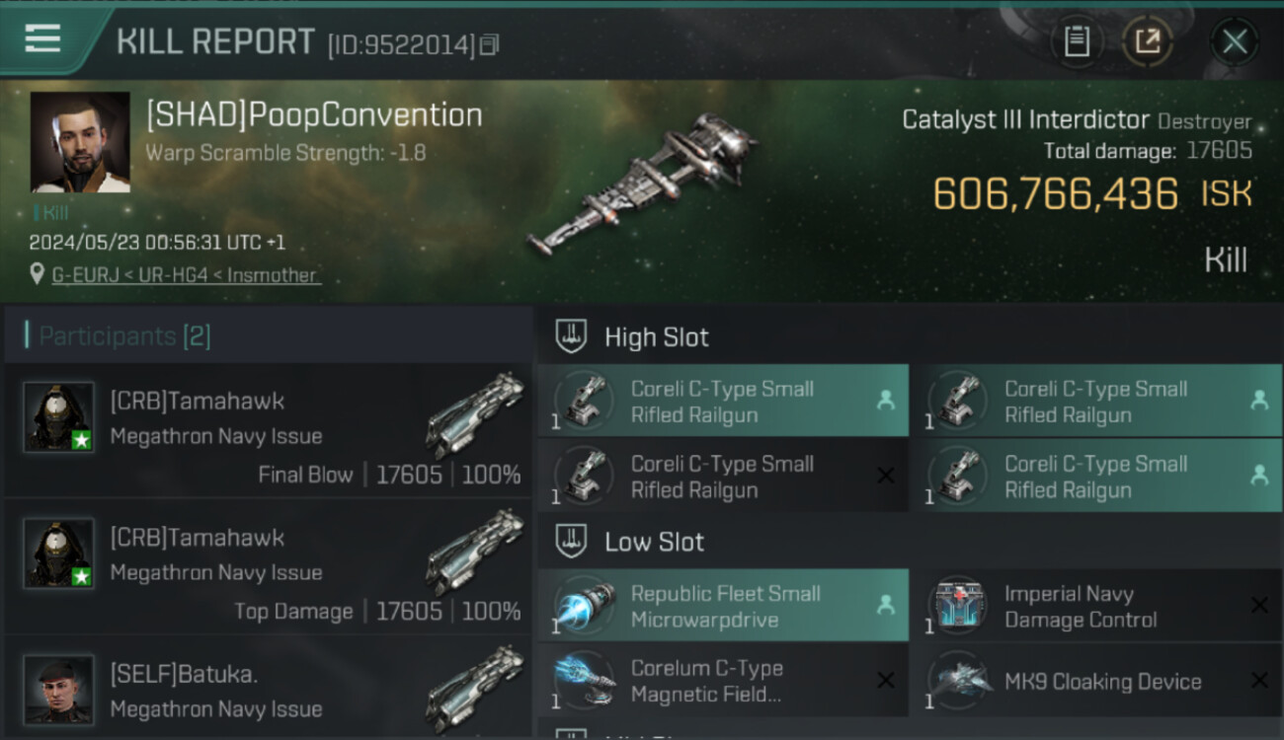Viewport: 1284px width, 740px height.
Task: Select the Imperial Navy Damage Control module
Action: pos(1096,606)
